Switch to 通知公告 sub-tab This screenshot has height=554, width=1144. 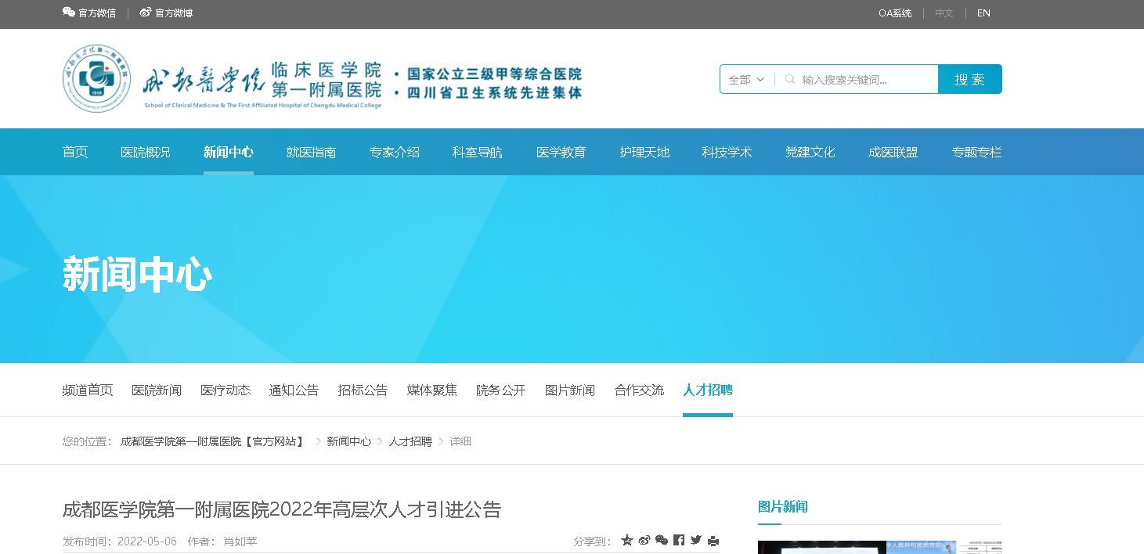click(294, 390)
